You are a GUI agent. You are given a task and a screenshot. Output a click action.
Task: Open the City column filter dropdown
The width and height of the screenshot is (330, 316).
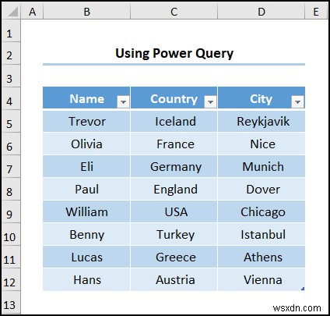[297, 101]
